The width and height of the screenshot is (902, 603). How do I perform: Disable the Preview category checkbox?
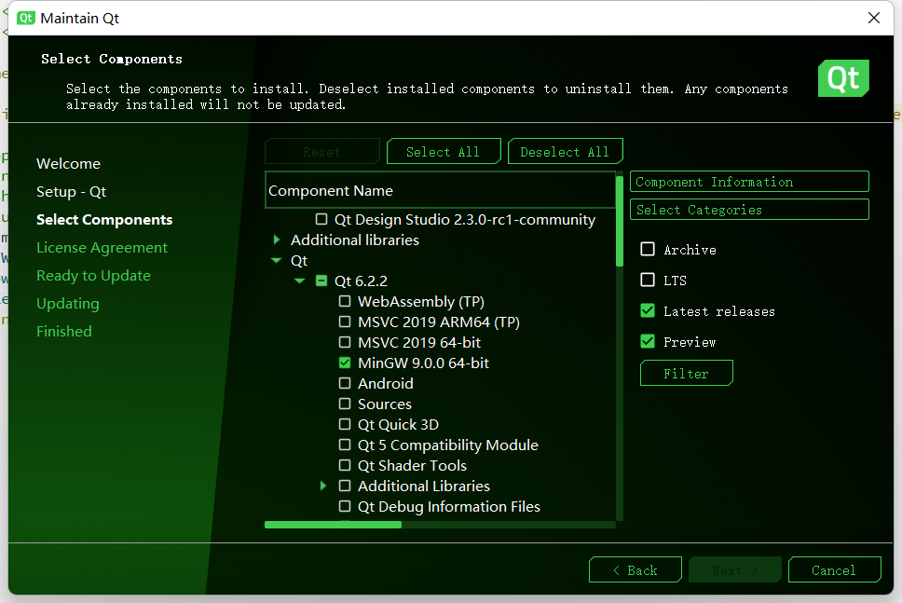click(648, 341)
